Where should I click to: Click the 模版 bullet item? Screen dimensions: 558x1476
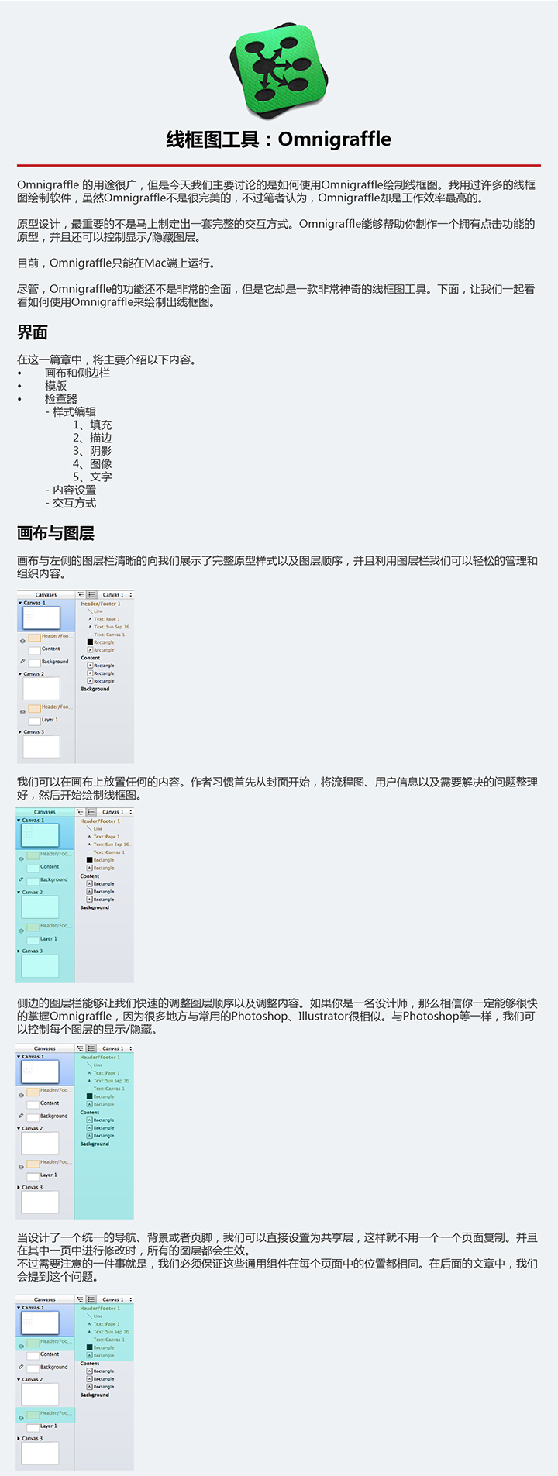coord(56,386)
